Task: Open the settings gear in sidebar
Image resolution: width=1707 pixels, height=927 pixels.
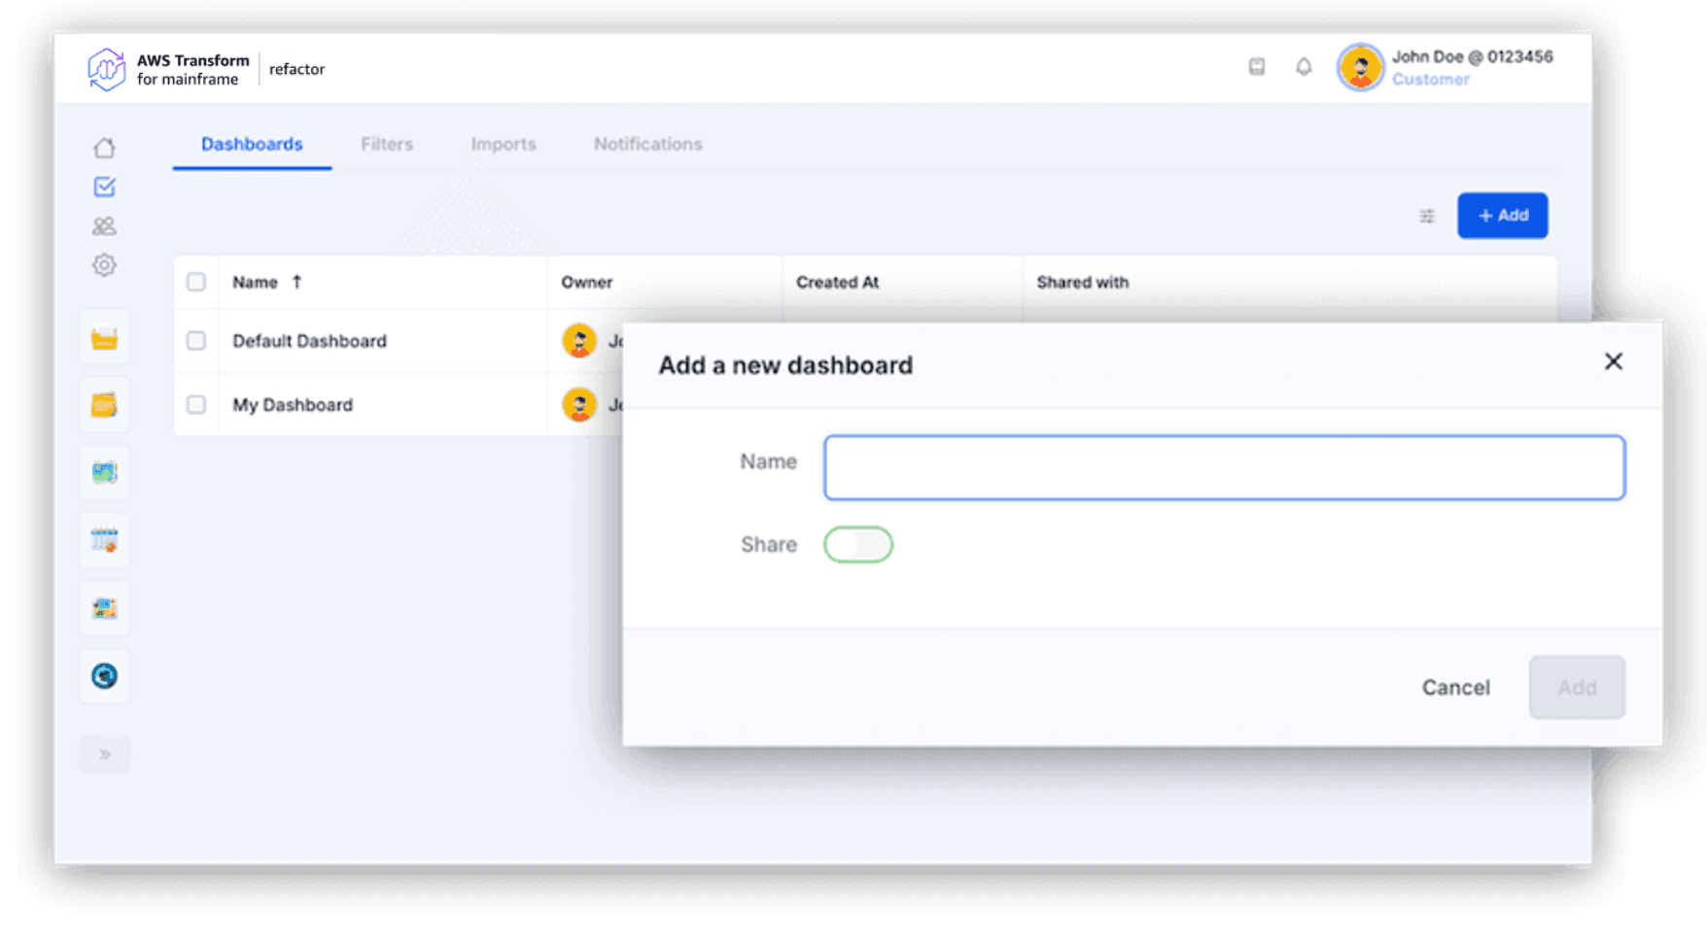Action: 104,265
